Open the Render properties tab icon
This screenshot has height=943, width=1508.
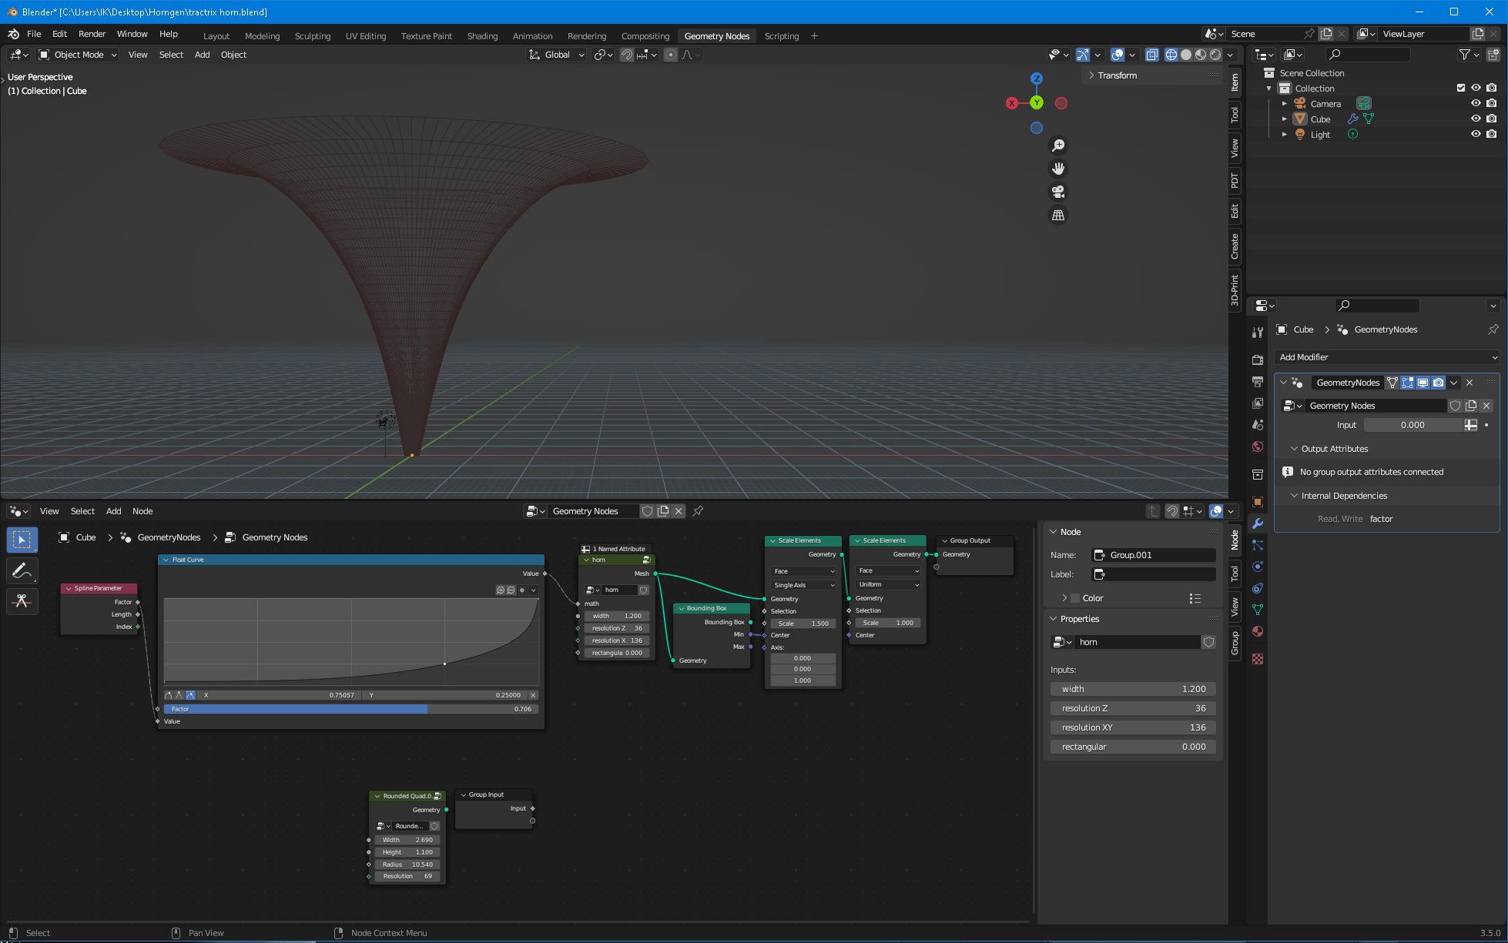[1258, 359]
